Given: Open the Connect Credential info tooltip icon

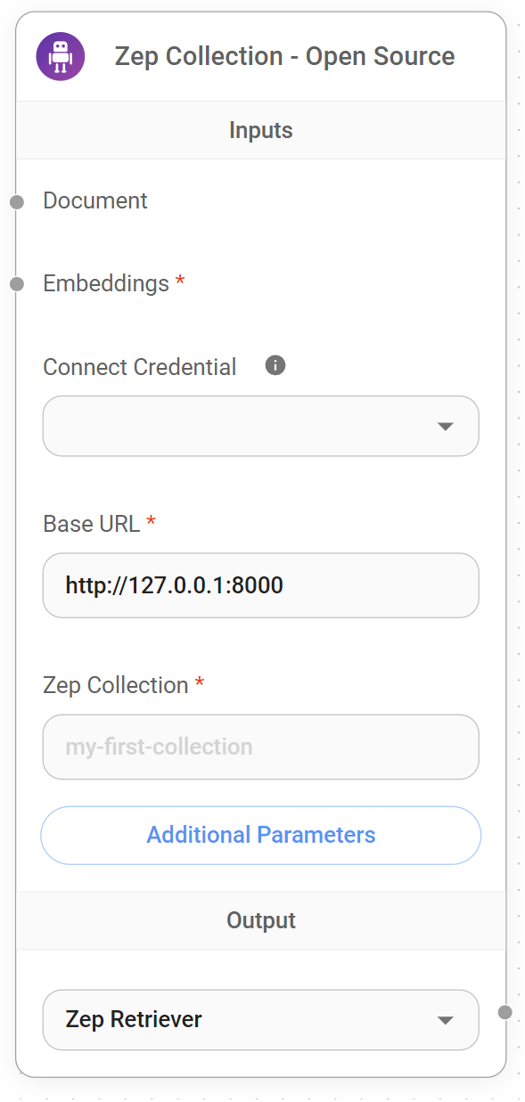Looking at the screenshot, I should point(275,365).
